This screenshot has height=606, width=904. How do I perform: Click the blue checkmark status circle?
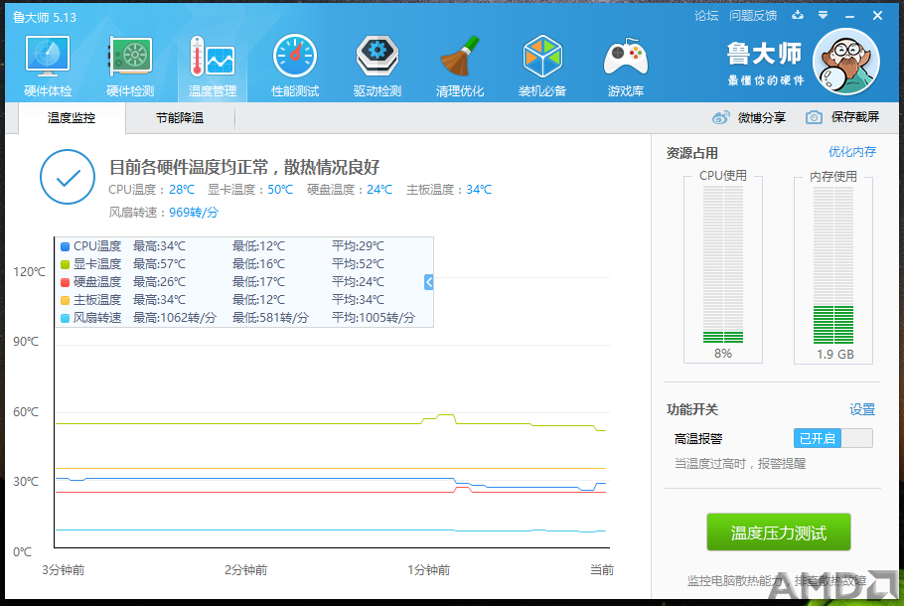[x=68, y=177]
